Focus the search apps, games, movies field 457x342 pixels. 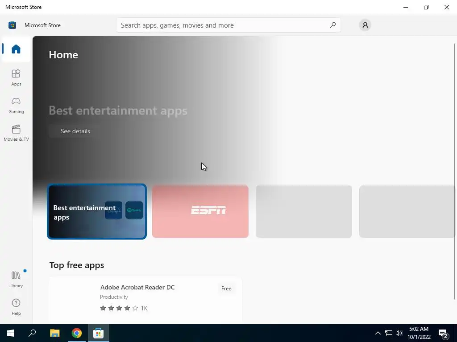(x=228, y=25)
